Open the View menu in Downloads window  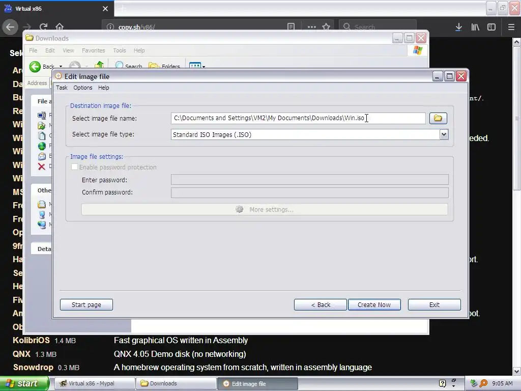click(68, 50)
